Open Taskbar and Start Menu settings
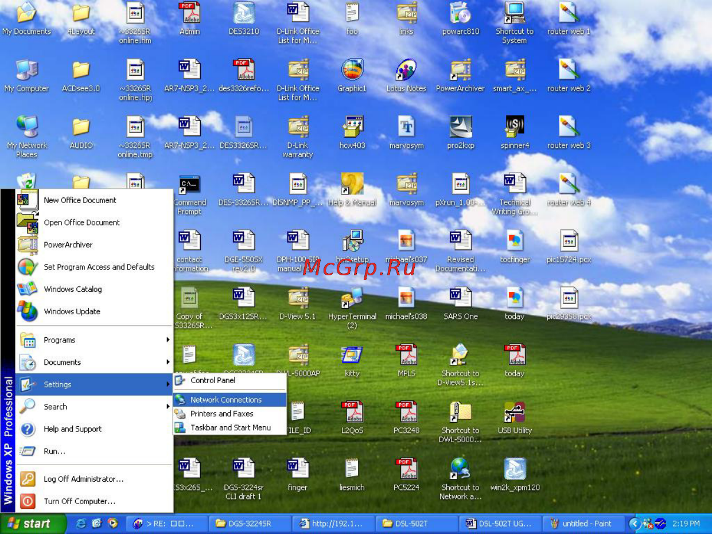Screen dimensions: 712x534 [x=229, y=427]
